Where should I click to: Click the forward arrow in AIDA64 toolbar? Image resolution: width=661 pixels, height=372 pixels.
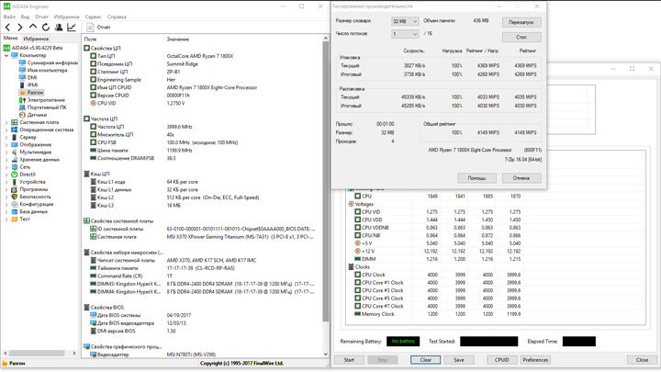click(x=20, y=28)
